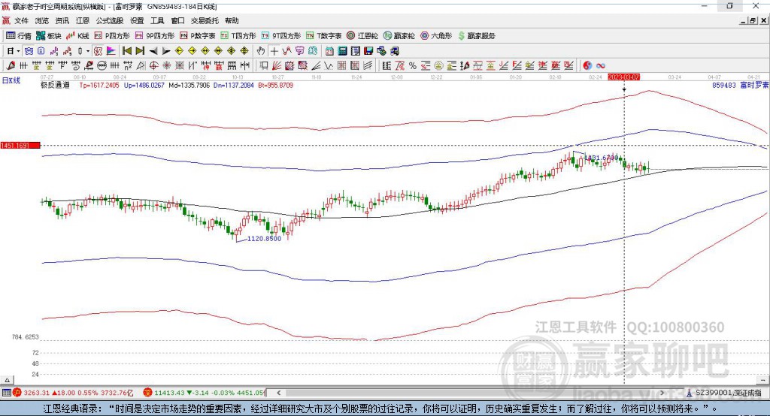Open the 板块 sector view
Image resolution: width=770 pixels, height=416 pixels.
tap(48, 36)
